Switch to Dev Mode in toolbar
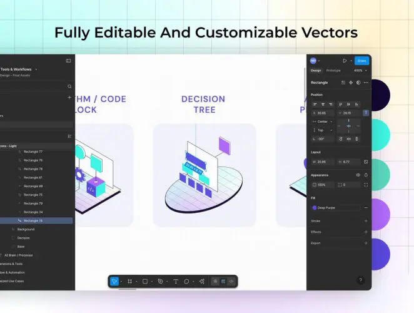This screenshot has width=414, height=313. [231, 282]
